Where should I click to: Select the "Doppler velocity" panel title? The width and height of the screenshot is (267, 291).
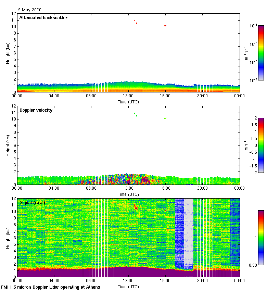(36, 110)
